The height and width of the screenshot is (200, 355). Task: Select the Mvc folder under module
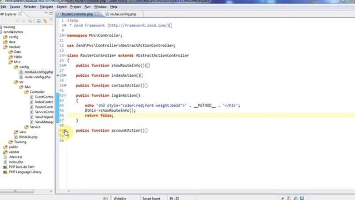17,62
